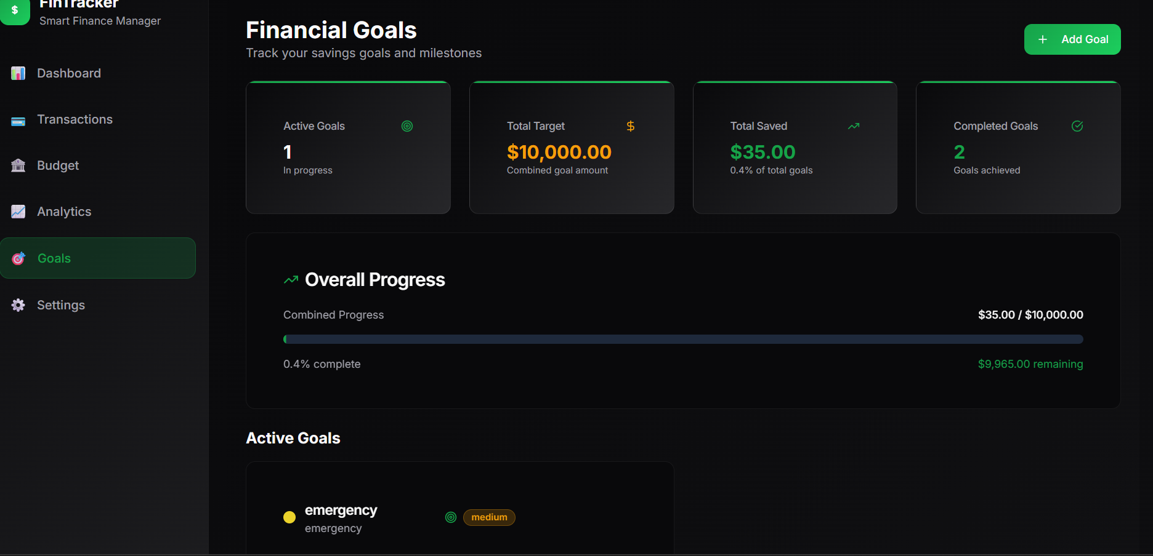Click the trending icon beside Overall Progress heading
Image resolution: width=1153 pixels, height=556 pixels.
pyautogui.click(x=290, y=279)
